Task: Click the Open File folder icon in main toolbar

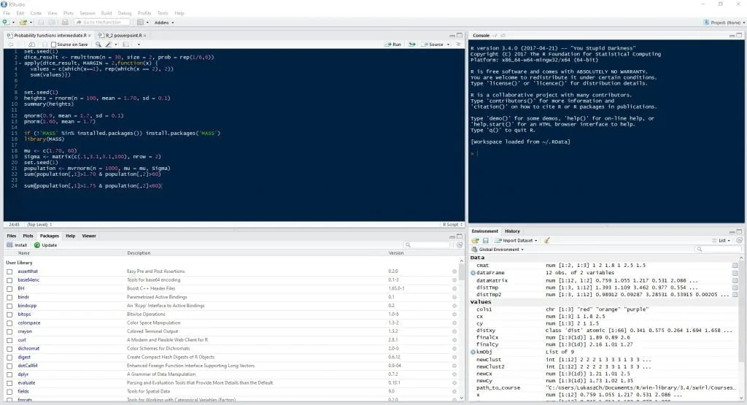Action: click(x=23, y=23)
